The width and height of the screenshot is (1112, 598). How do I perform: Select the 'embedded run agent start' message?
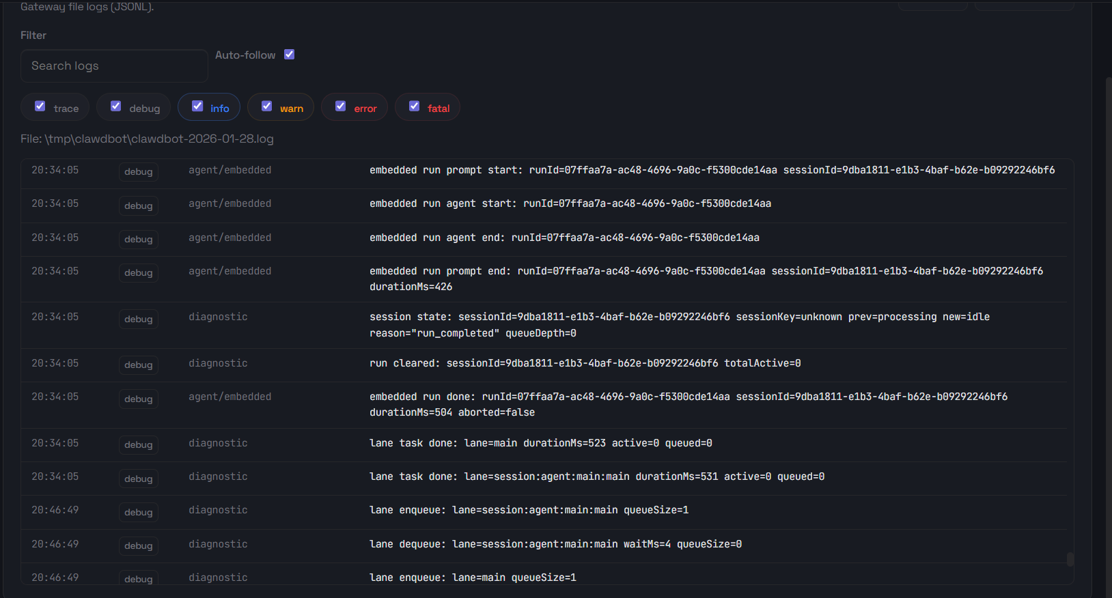[570, 203]
